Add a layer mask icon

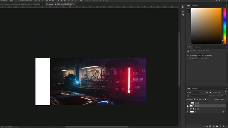(x=211, y=126)
